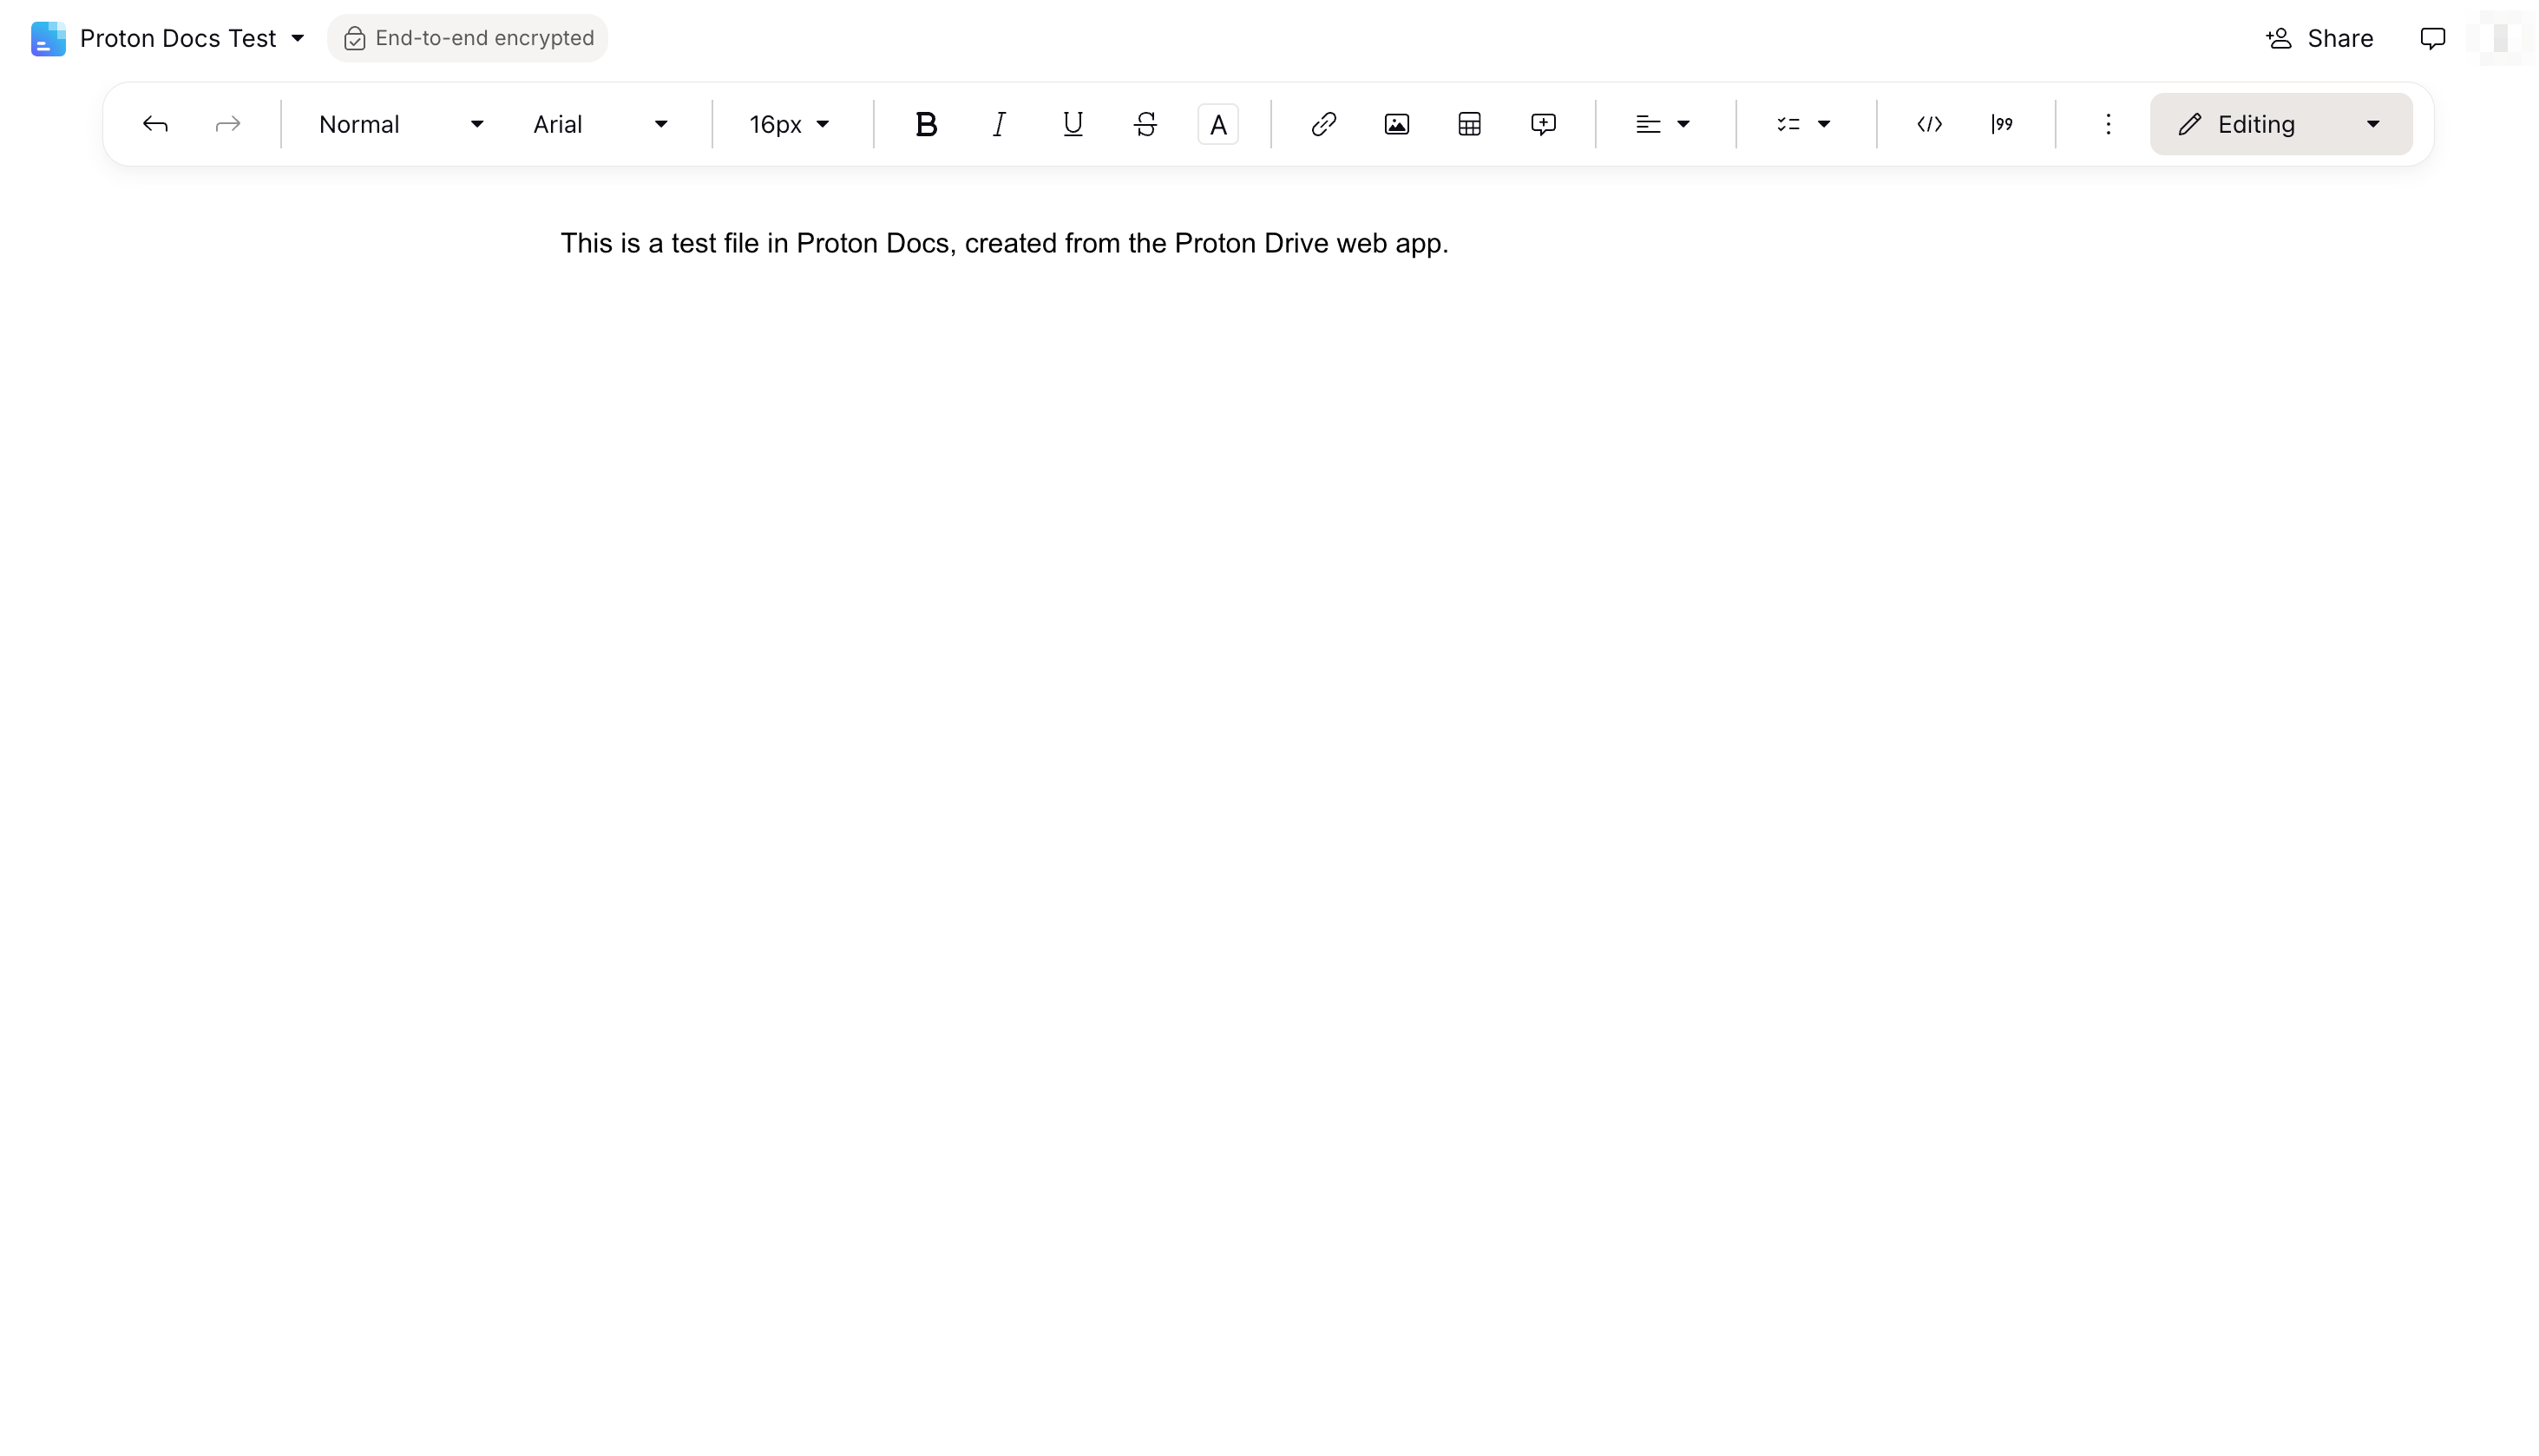The image size is (2539, 1456).
Task: Toggle bold formatting
Action: (925, 124)
